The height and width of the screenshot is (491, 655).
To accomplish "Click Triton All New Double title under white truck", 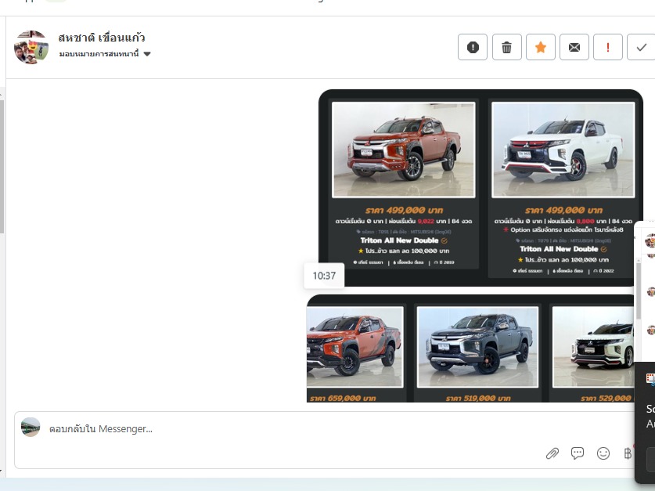I will [x=559, y=249].
